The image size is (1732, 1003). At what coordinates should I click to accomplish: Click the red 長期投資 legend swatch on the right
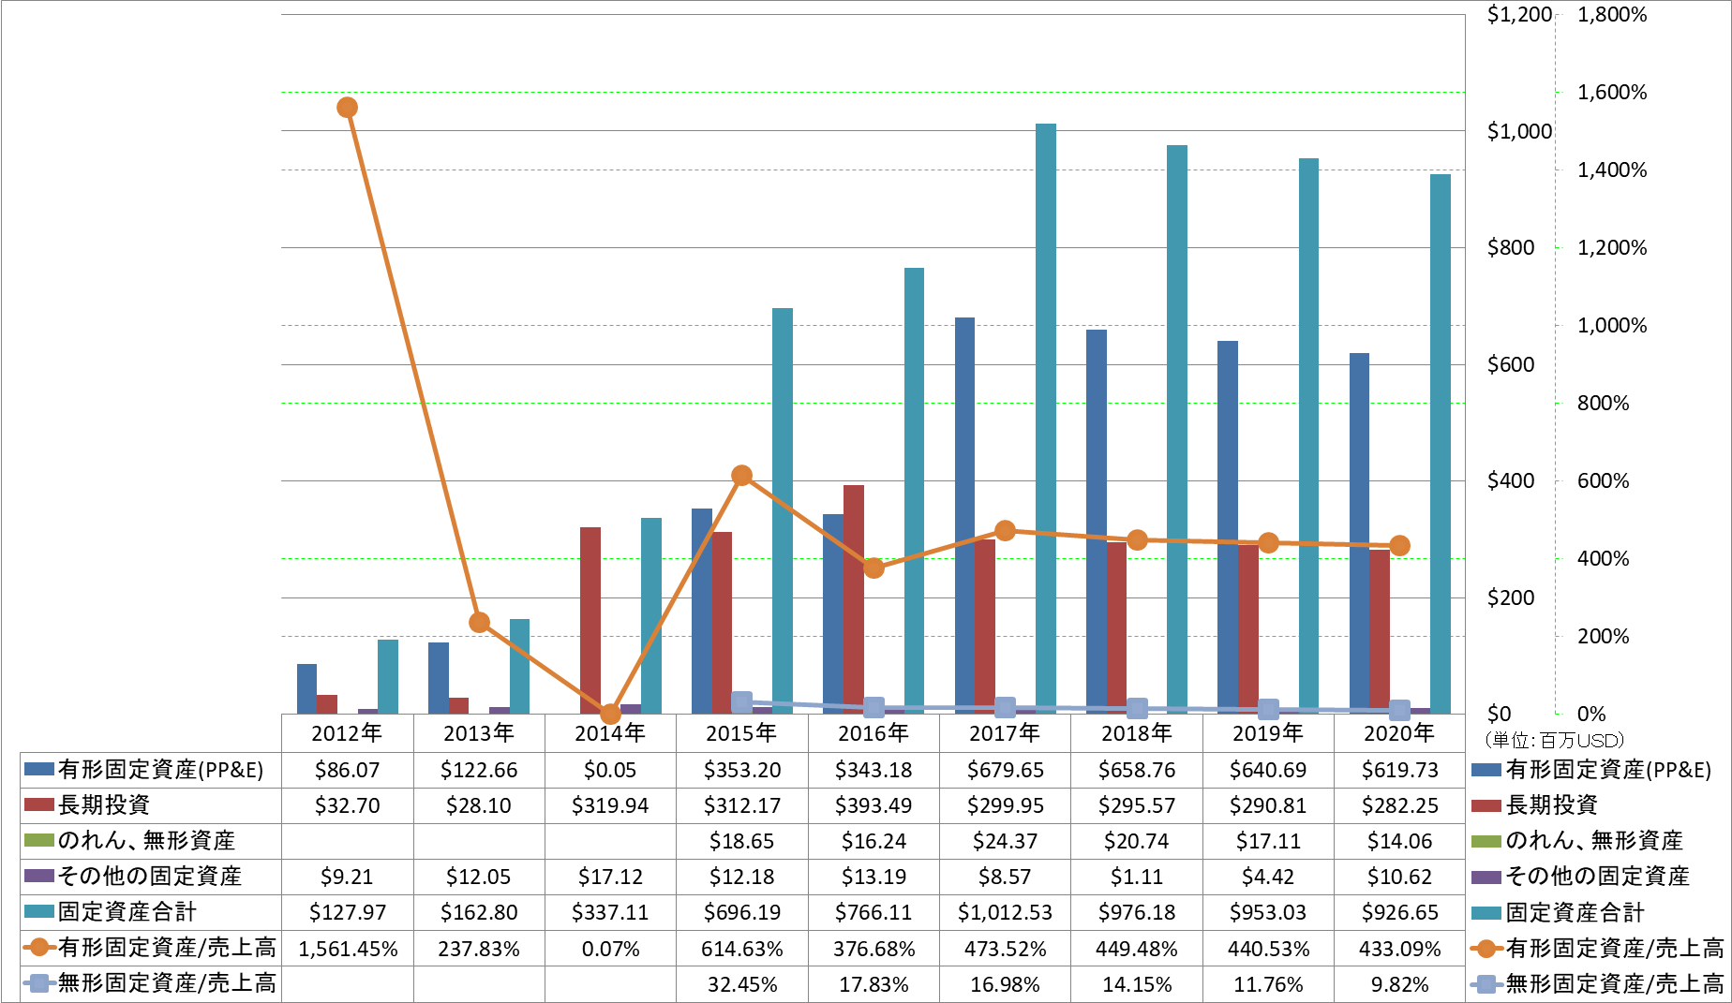(1486, 805)
